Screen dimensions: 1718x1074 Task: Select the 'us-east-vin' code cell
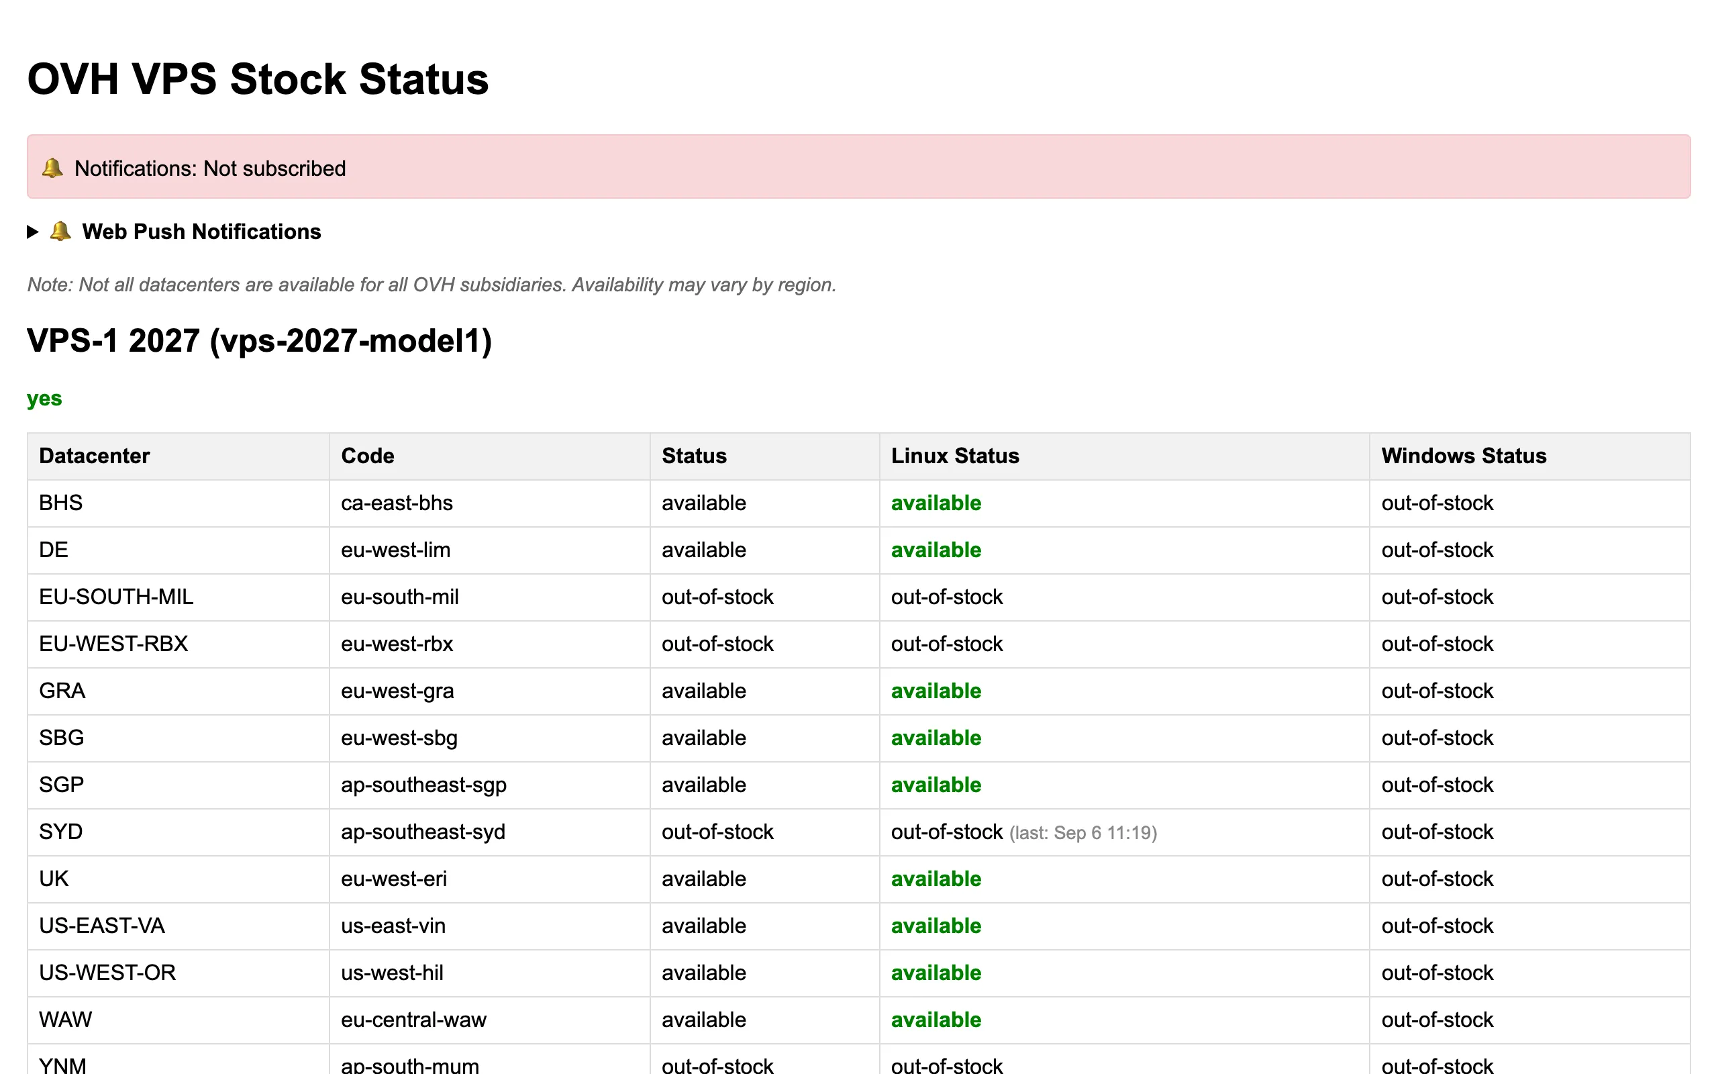(489, 925)
